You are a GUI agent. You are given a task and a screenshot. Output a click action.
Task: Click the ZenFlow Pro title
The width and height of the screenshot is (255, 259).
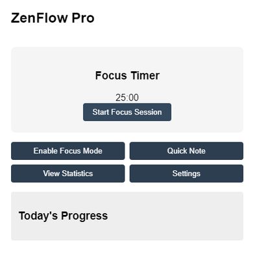(x=53, y=18)
